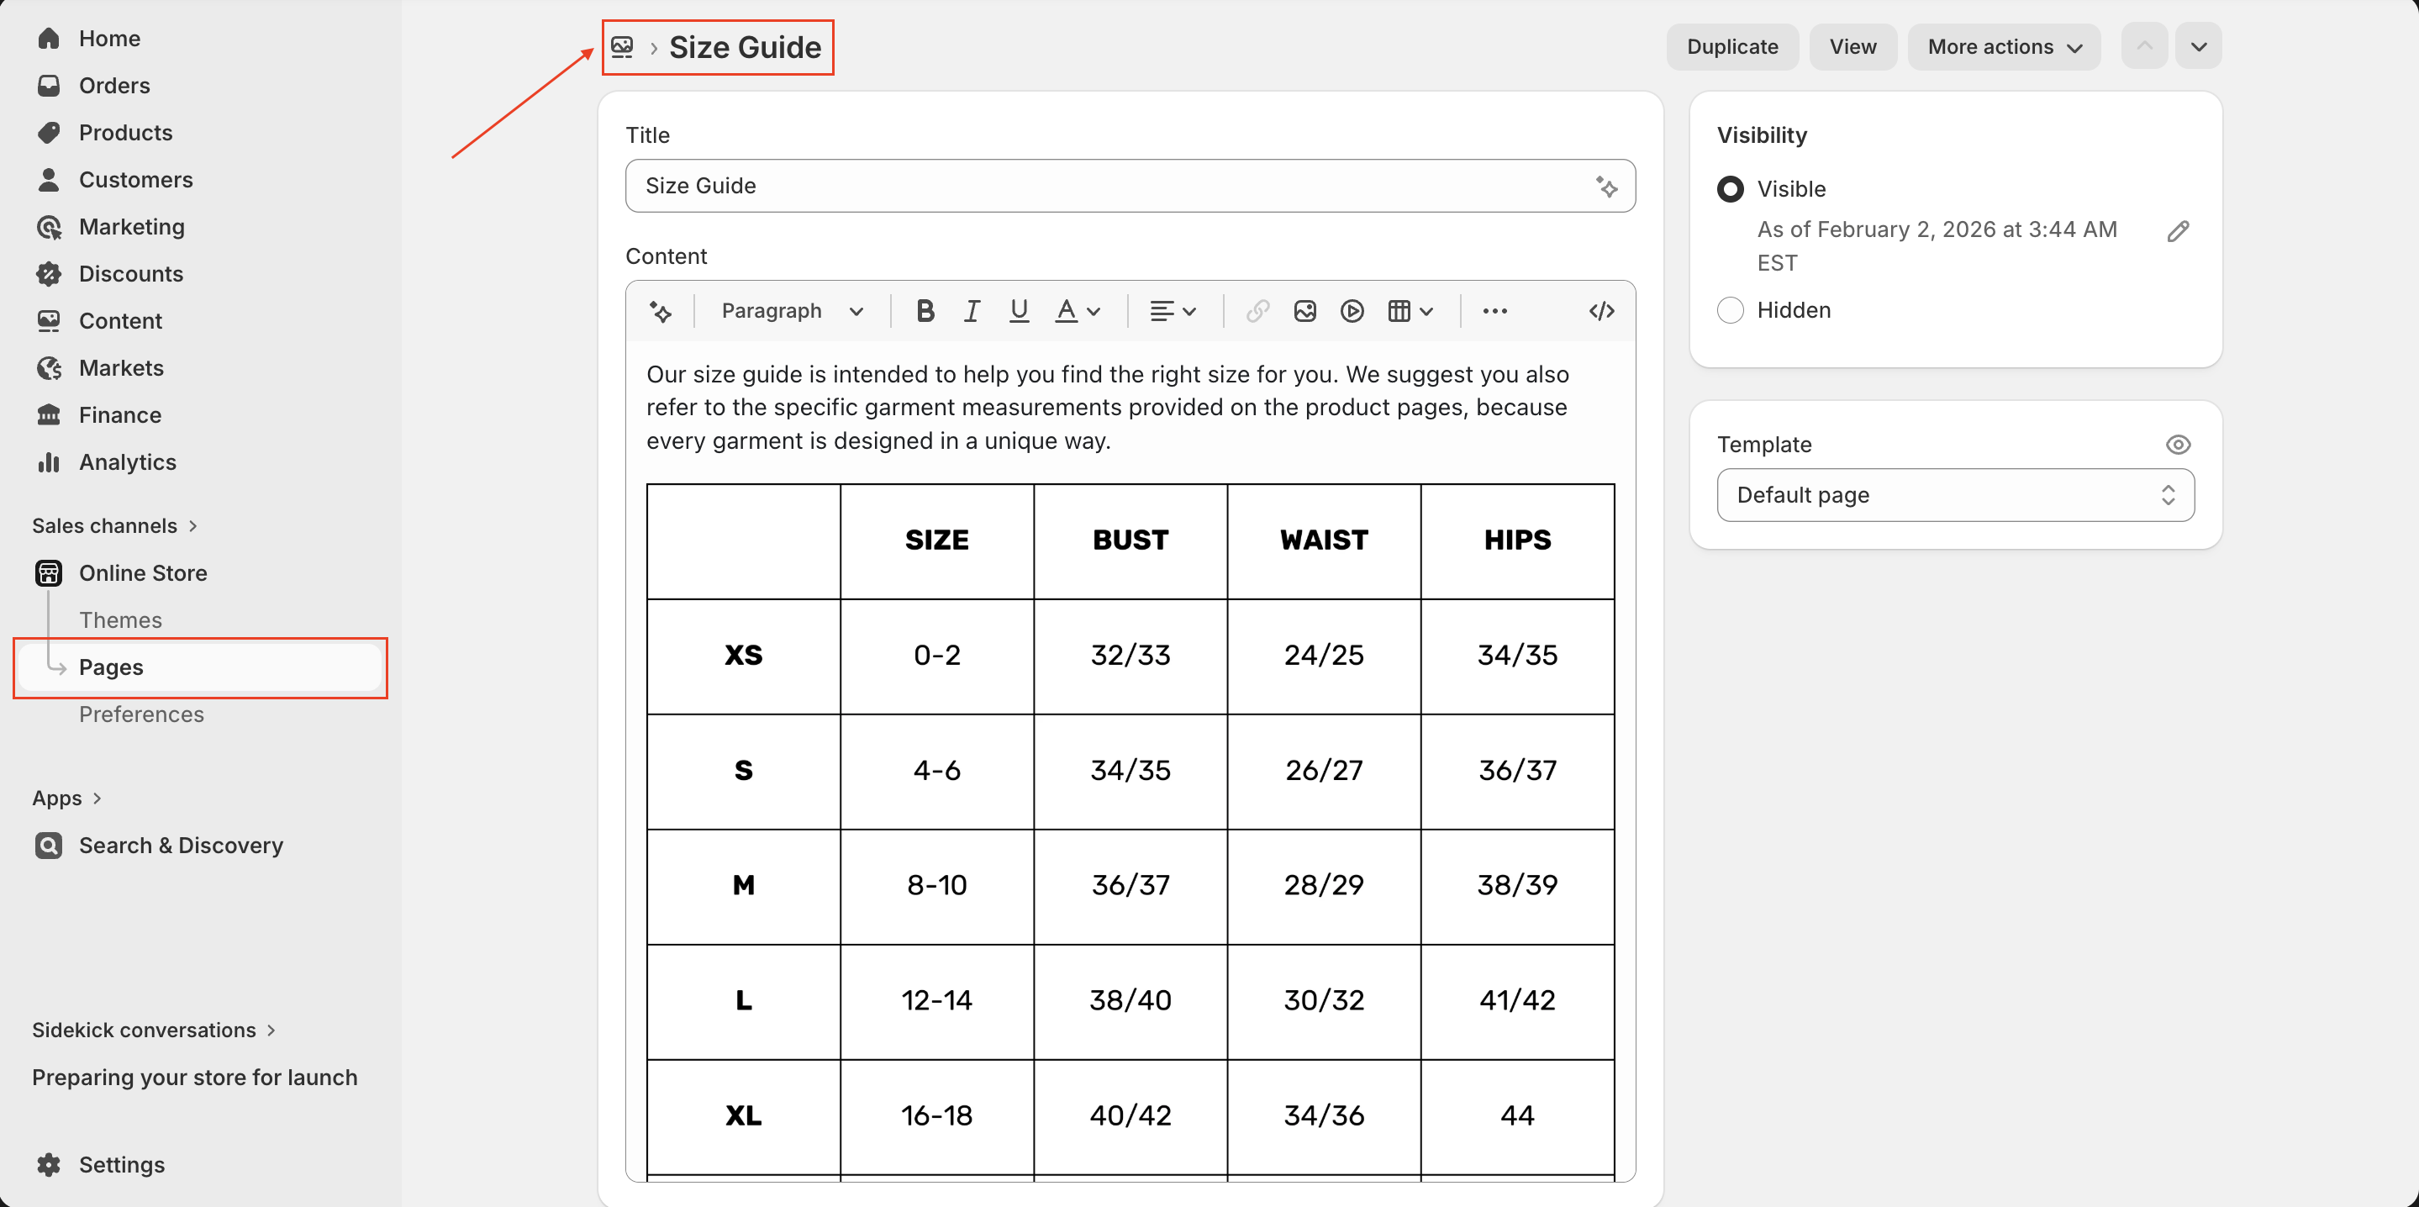Image resolution: width=2419 pixels, height=1207 pixels.
Task: Switch to HTML code view
Action: [x=1601, y=311]
